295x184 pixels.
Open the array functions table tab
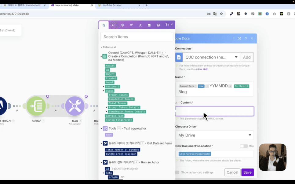(x=158, y=25)
